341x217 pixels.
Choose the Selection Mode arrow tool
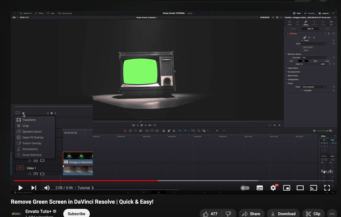125,131
